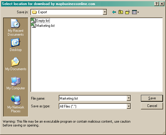166x135 pixels.
Task: Open My Computer in places bar
Action: pyautogui.click(x=16, y=83)
